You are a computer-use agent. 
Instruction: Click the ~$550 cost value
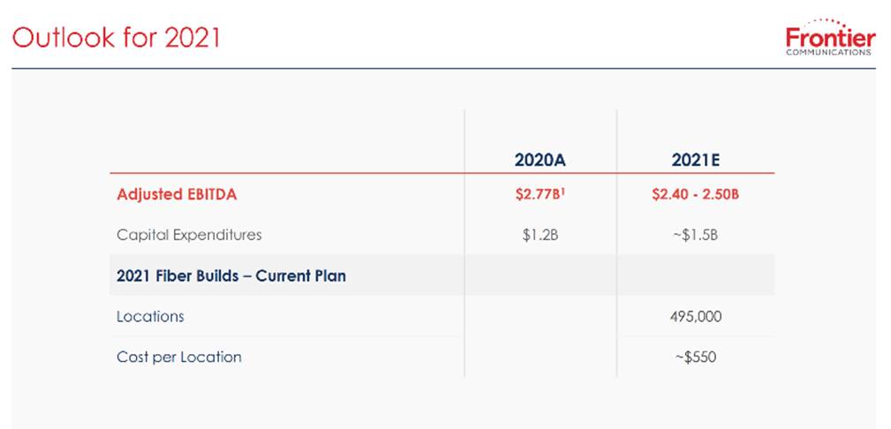[696, 357]
